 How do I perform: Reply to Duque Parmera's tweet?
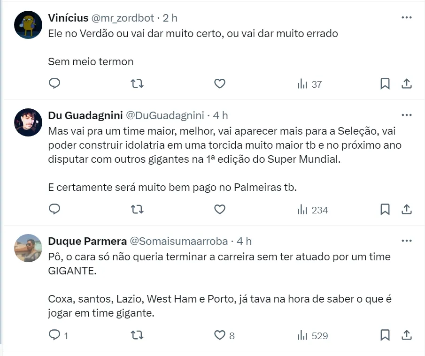[55, 335]
